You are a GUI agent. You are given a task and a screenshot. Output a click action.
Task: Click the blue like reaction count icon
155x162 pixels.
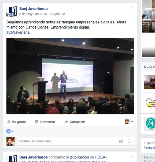click(9, 131)
